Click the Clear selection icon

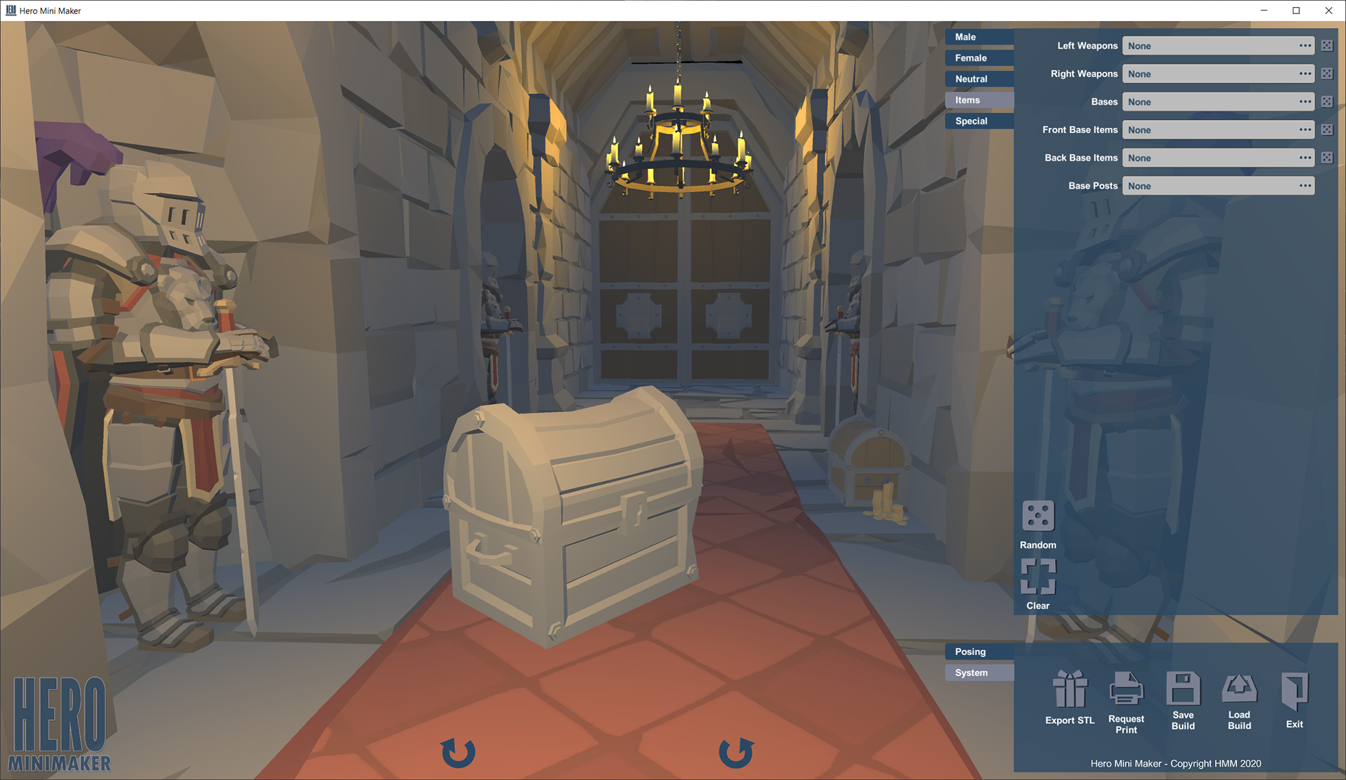click(1038, 577)
